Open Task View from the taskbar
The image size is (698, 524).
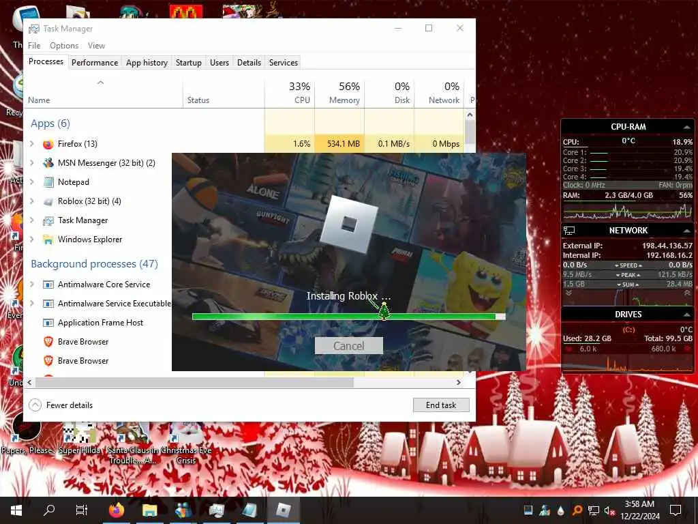tap(82, 510)
